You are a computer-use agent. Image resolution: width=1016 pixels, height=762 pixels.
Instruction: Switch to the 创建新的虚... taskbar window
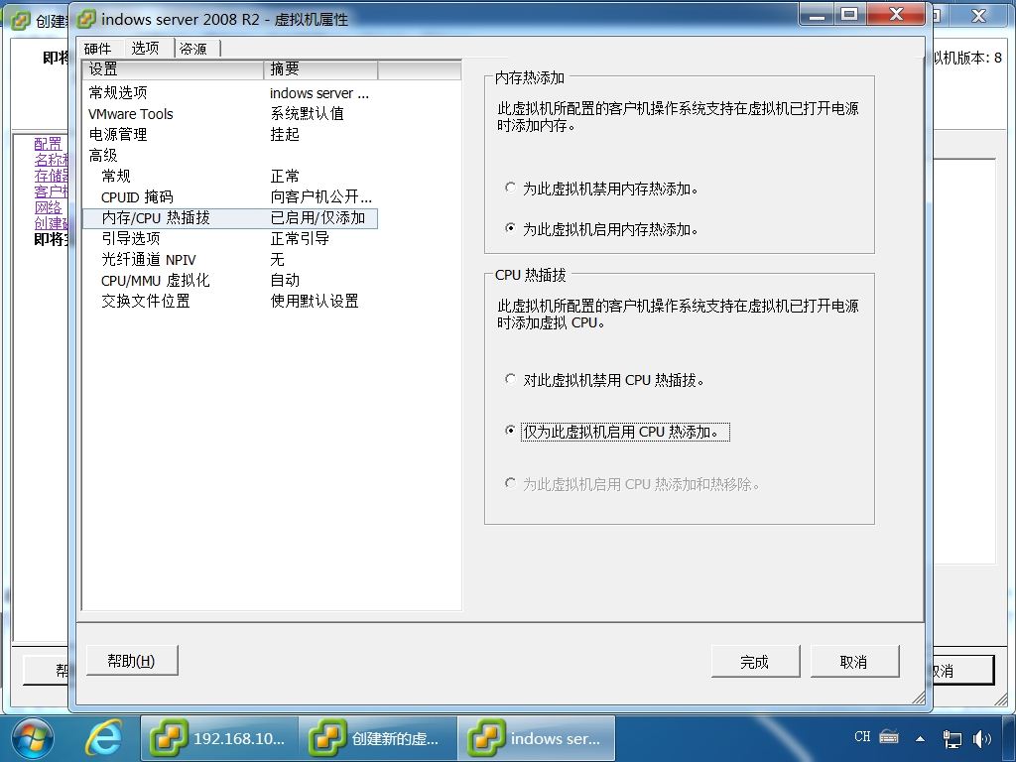[x=378, y=738]
